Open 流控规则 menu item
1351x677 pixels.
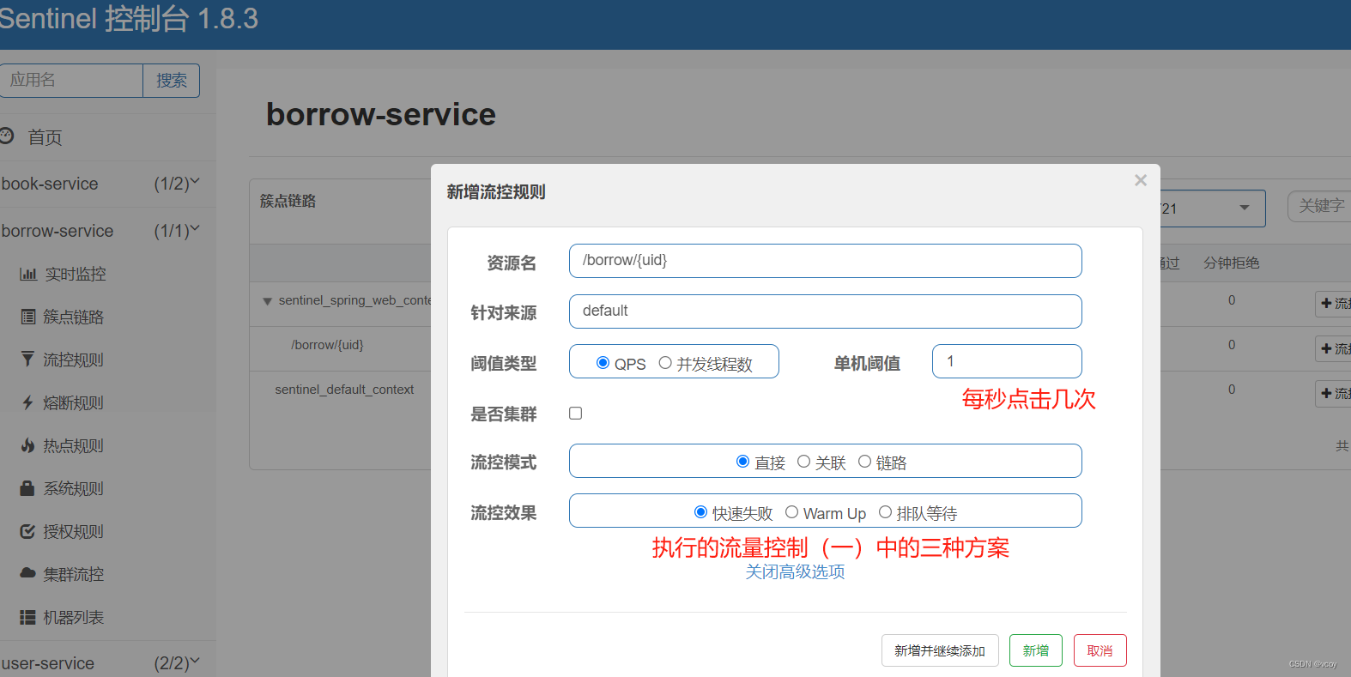pos(74,360)
